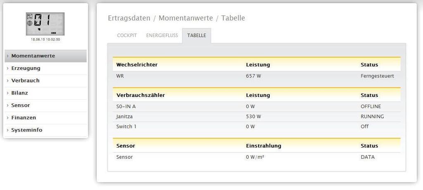Select the TABELLE tab
Viewport: 423px width, 190px height.
(197, 35)
